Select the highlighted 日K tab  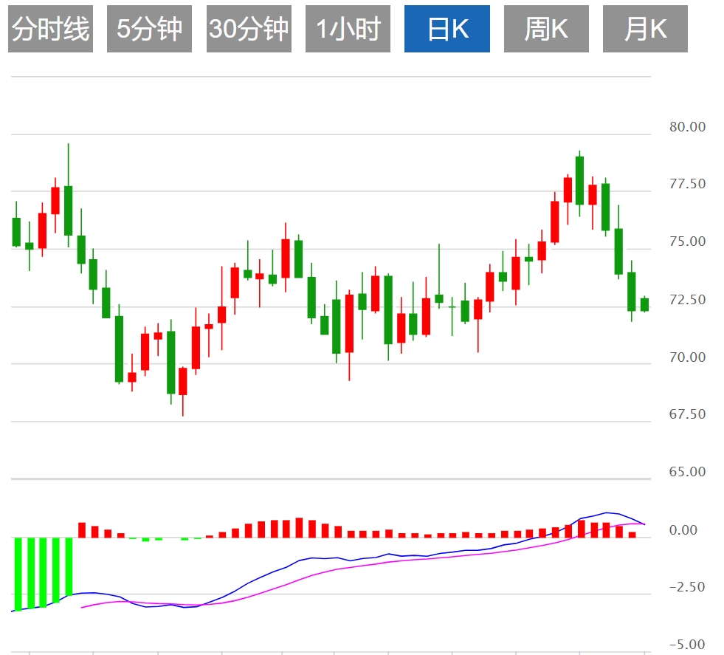(x=447, y=29)
